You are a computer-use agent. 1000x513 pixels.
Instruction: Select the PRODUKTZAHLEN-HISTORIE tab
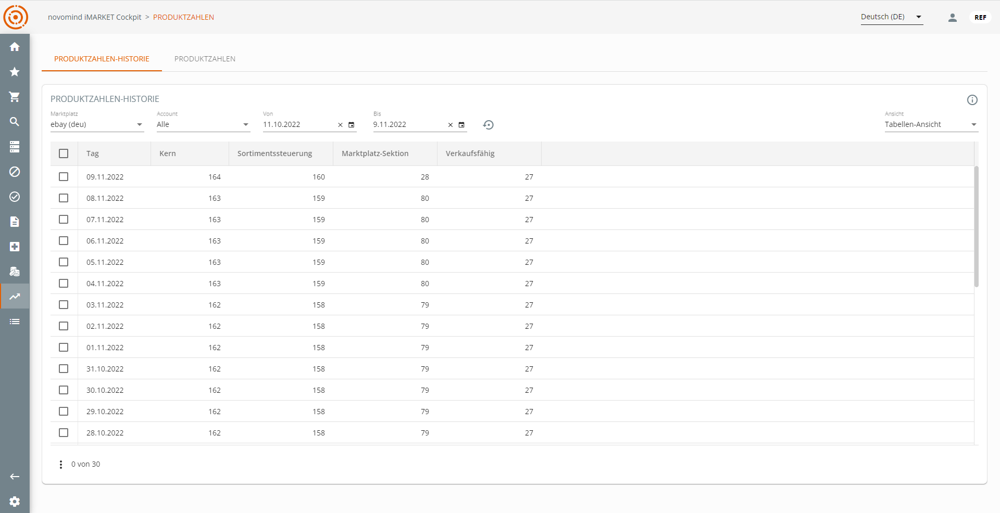pos(102,59)
